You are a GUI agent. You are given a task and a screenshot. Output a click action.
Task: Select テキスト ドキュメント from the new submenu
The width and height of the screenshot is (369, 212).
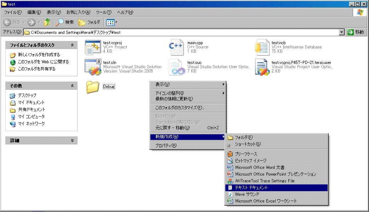(251, 188)
